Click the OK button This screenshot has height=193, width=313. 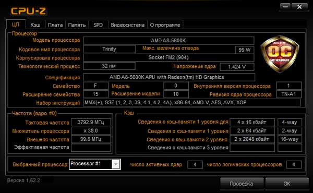point(287,184)
